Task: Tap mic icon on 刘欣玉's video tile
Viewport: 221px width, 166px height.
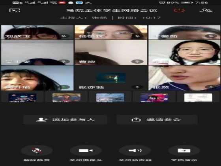Action: click(64, 36)
